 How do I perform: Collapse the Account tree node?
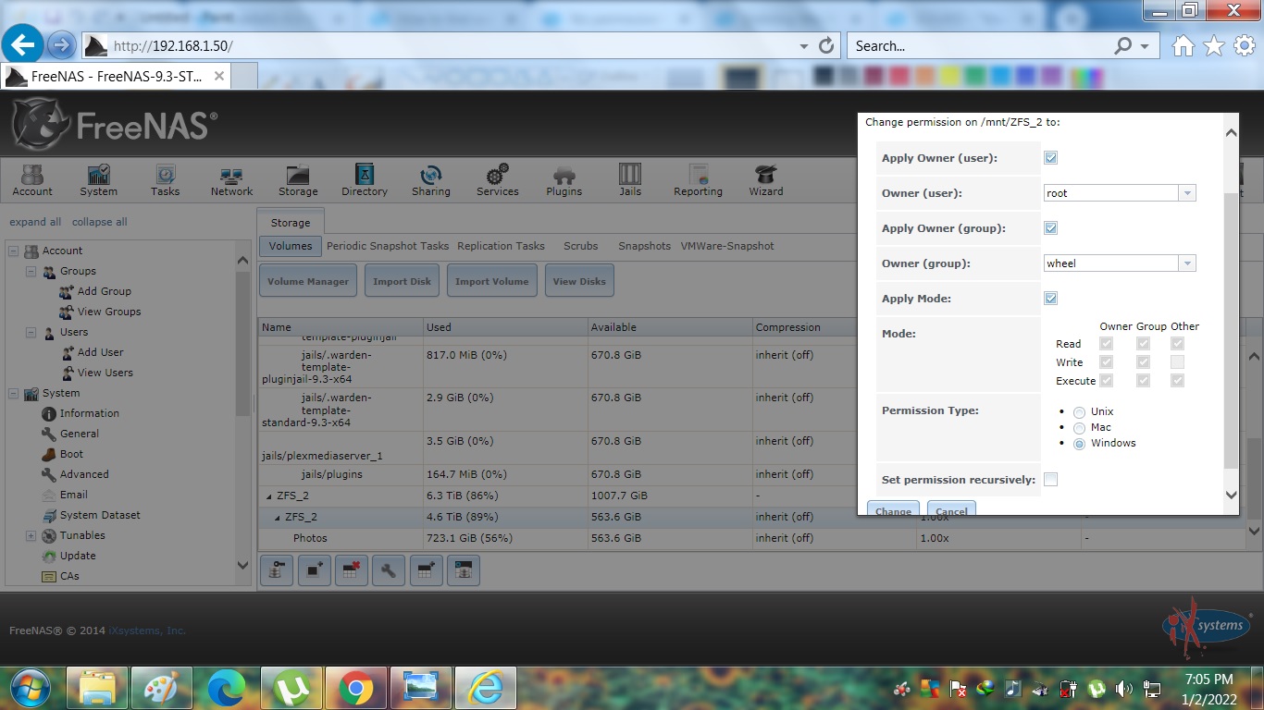point(13,251)
